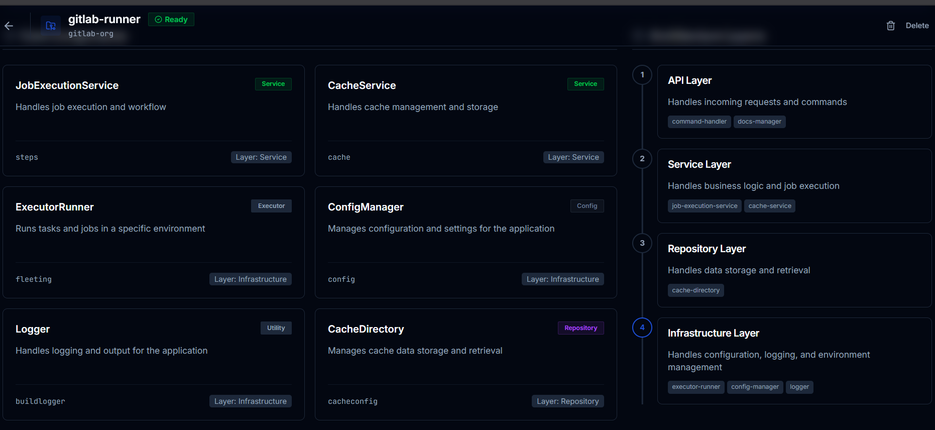This screenshot has height=430, width=935.
Task: Select step 1 circle for API Layer
Action: 642,75
